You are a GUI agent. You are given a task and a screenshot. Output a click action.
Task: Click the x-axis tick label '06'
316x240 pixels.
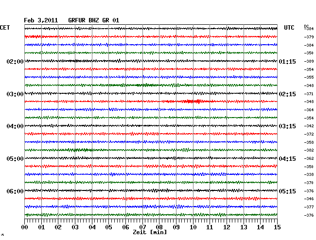(125, 227)
